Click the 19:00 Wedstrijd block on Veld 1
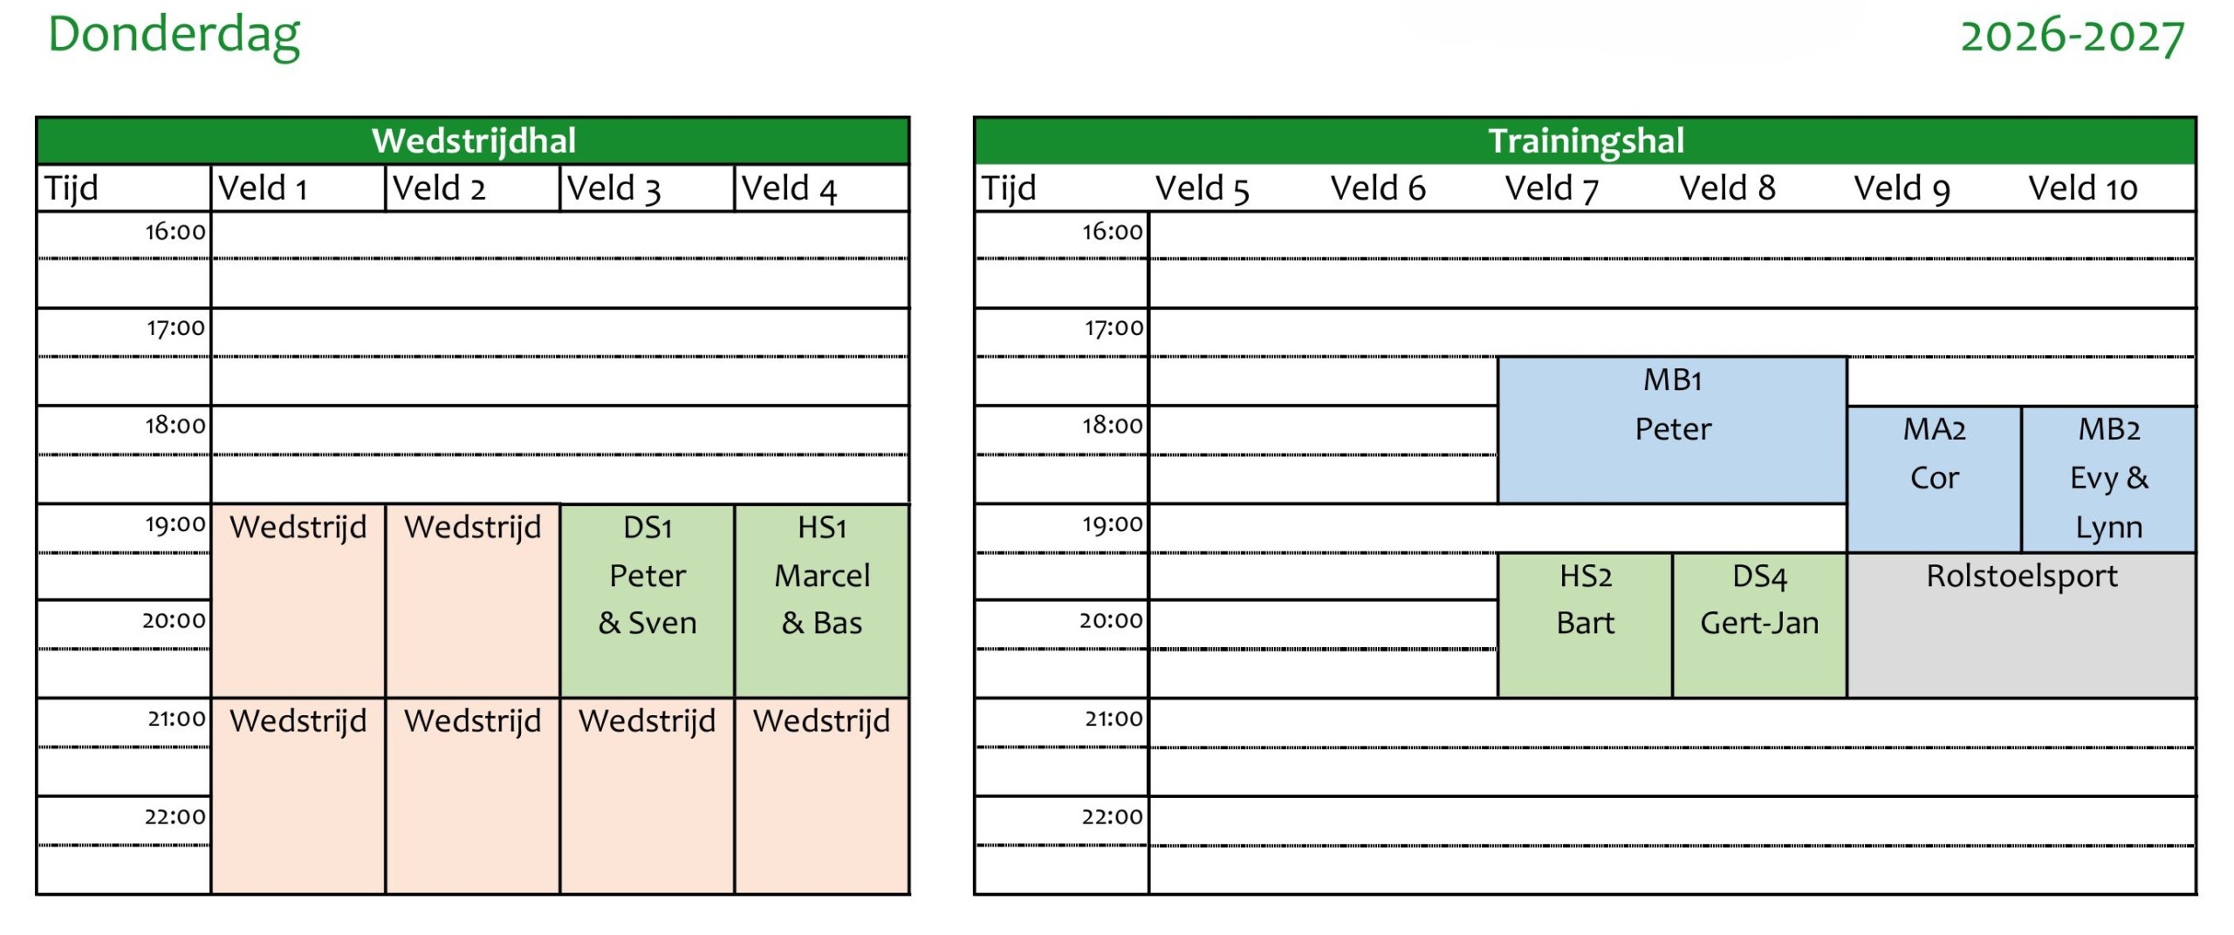The height and width of the screenshot is (935, 2234). coord(298,601)
